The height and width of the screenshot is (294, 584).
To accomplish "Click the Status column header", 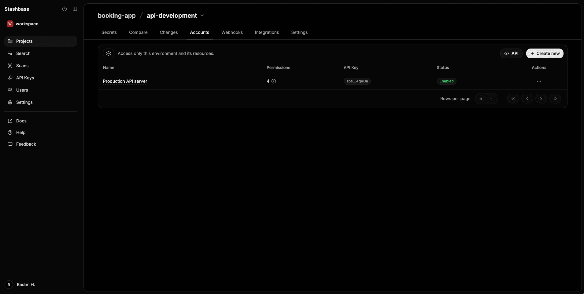I will pyautogui.click(x=443, y=67).
